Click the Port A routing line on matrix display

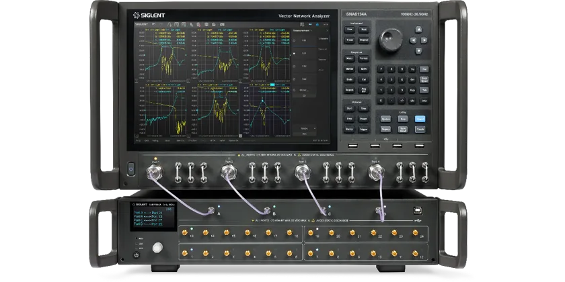(149, 213)
